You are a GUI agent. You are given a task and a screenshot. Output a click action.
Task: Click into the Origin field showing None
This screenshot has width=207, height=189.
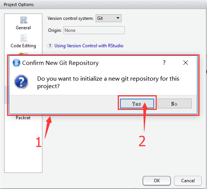[94, 30]
